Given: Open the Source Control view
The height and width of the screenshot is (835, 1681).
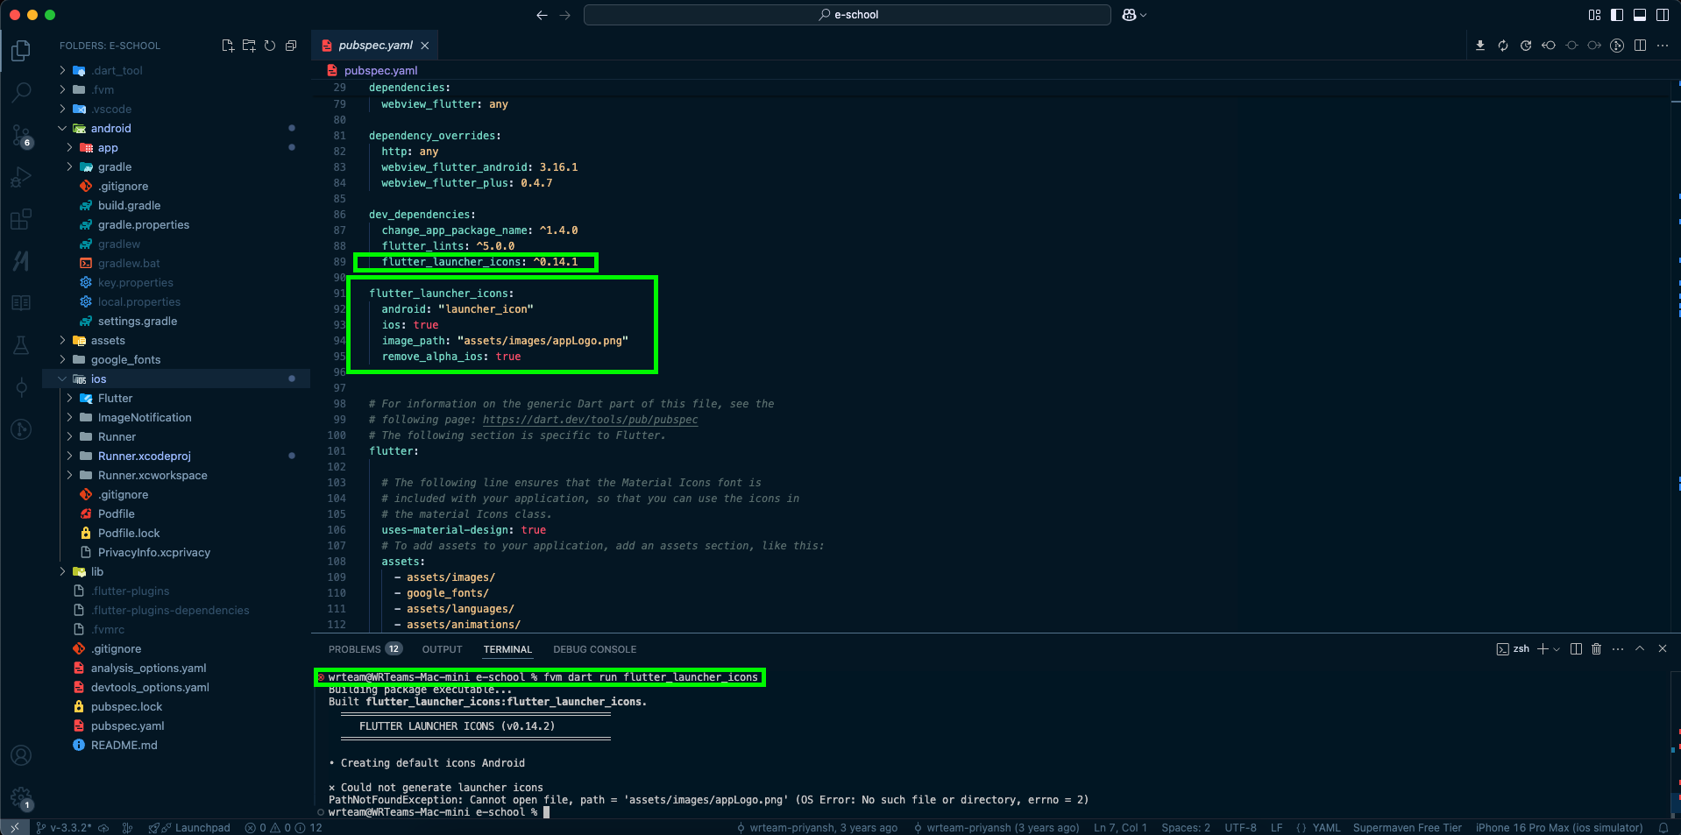Looking at the screenshot, I should pyautogui.click(x=22, y=134).
